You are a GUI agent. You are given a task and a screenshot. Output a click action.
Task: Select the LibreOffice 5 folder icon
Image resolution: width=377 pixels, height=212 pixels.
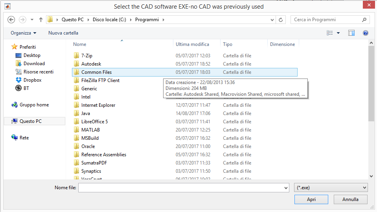[76, 121]
